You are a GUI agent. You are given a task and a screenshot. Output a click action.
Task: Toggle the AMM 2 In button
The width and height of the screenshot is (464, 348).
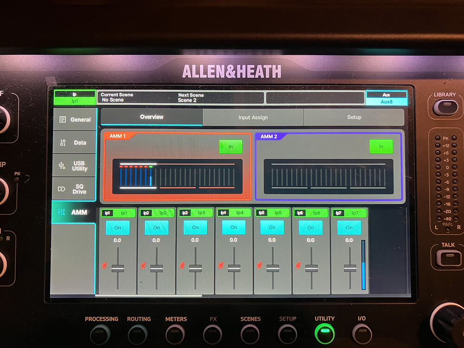point(381,147)
